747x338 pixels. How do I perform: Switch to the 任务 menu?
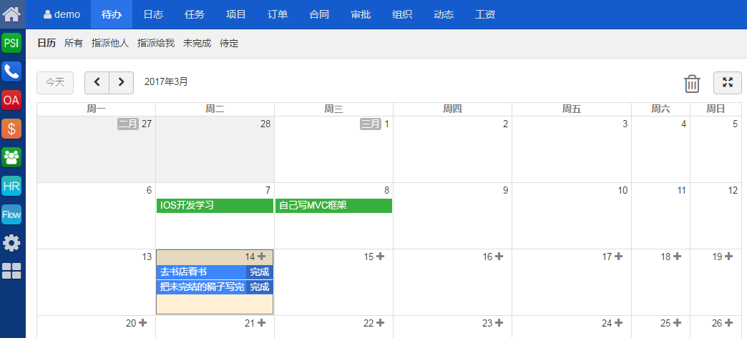tap(195, 14)
